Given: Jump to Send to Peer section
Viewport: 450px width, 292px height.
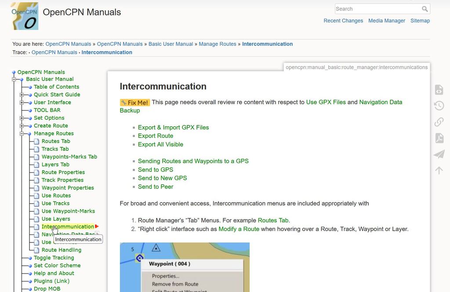Looking at the screenshot, I should [156, 187].
